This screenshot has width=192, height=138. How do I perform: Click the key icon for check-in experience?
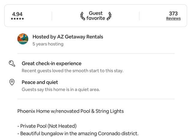pyautogui.click(x=12, y=63)
